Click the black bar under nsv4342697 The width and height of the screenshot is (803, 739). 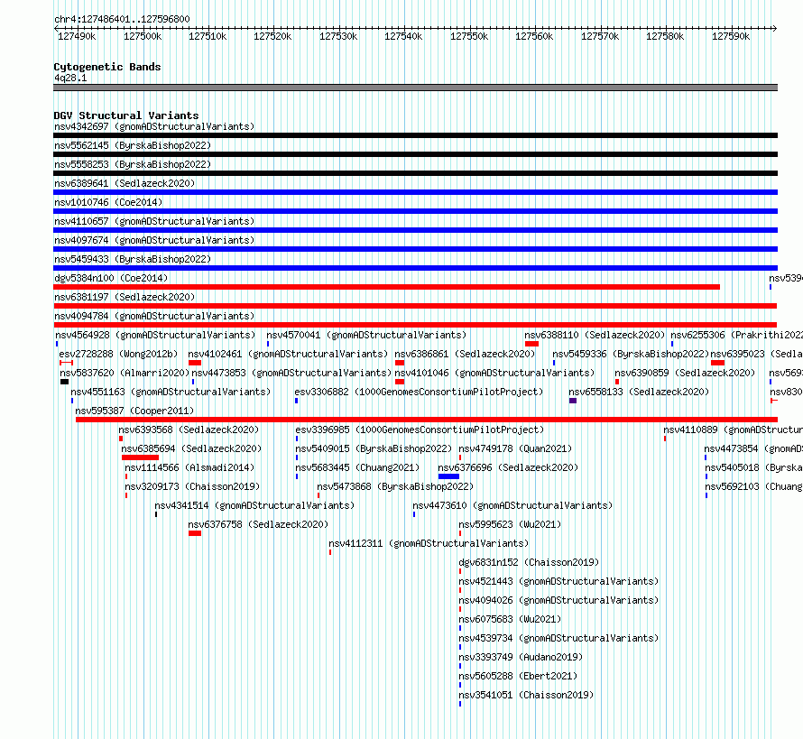click(x=415, y=135)
